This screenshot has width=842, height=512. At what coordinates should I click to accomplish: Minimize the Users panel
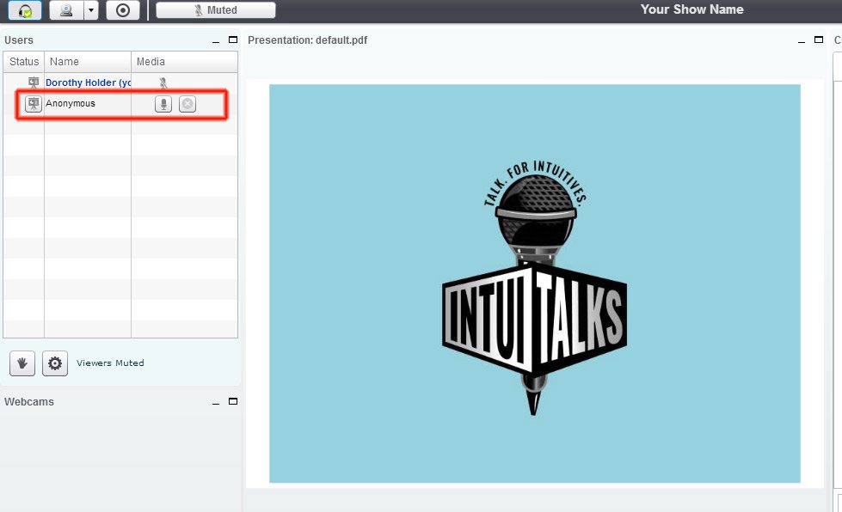tap(216, 40)
